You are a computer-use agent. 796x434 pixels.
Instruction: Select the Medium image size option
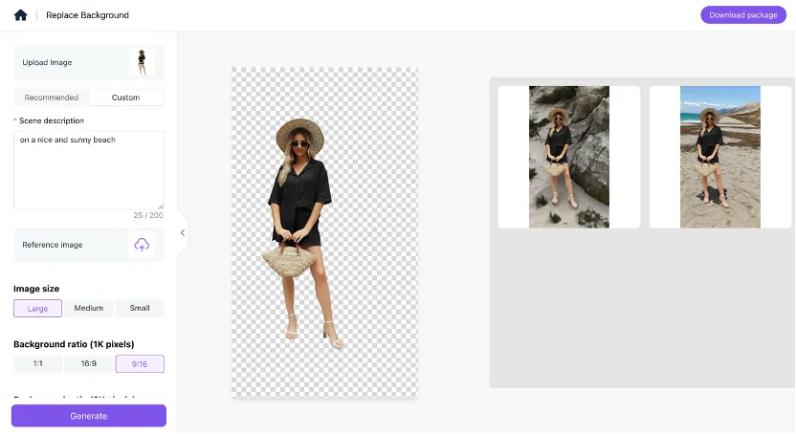(x=88, y=308)
